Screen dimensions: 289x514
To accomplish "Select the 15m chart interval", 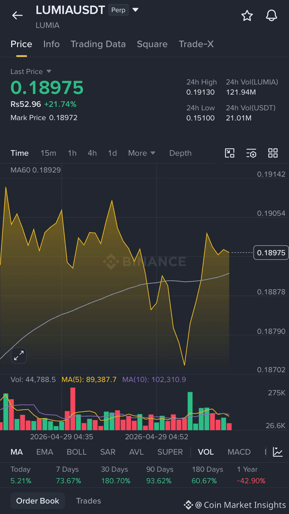I will coord(48,153).
